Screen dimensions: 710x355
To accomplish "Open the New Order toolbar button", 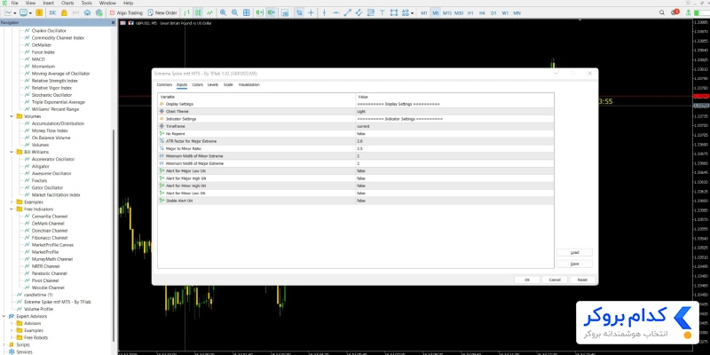I will 162,12.
